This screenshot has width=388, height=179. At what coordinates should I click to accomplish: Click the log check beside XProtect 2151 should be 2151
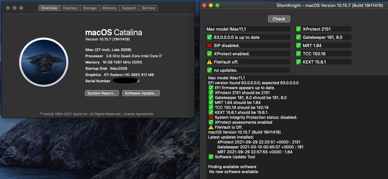coord(211,93)
